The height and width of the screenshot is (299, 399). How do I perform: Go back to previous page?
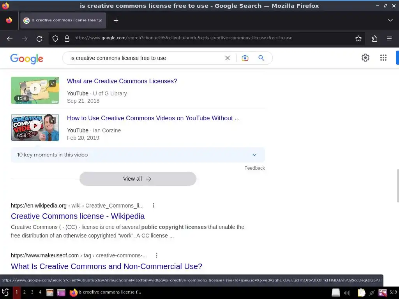(x=10, y=39)
